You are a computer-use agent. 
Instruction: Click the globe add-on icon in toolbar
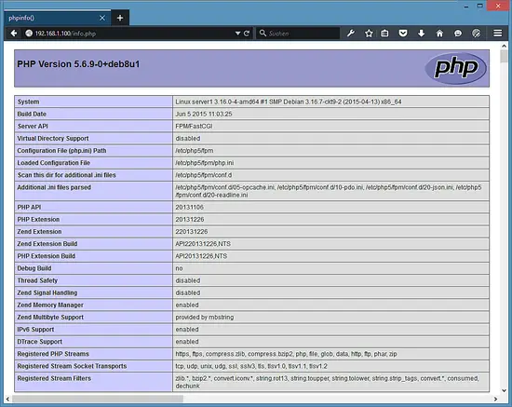476,33
